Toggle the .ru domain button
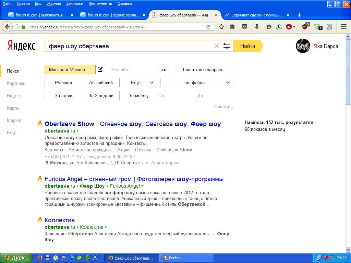This screenshot has width=351, height=263. pos(164,70)
